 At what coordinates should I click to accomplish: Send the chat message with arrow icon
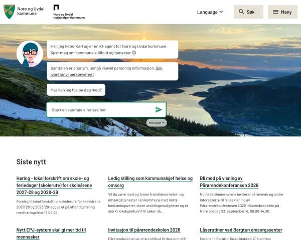[159, 109]
